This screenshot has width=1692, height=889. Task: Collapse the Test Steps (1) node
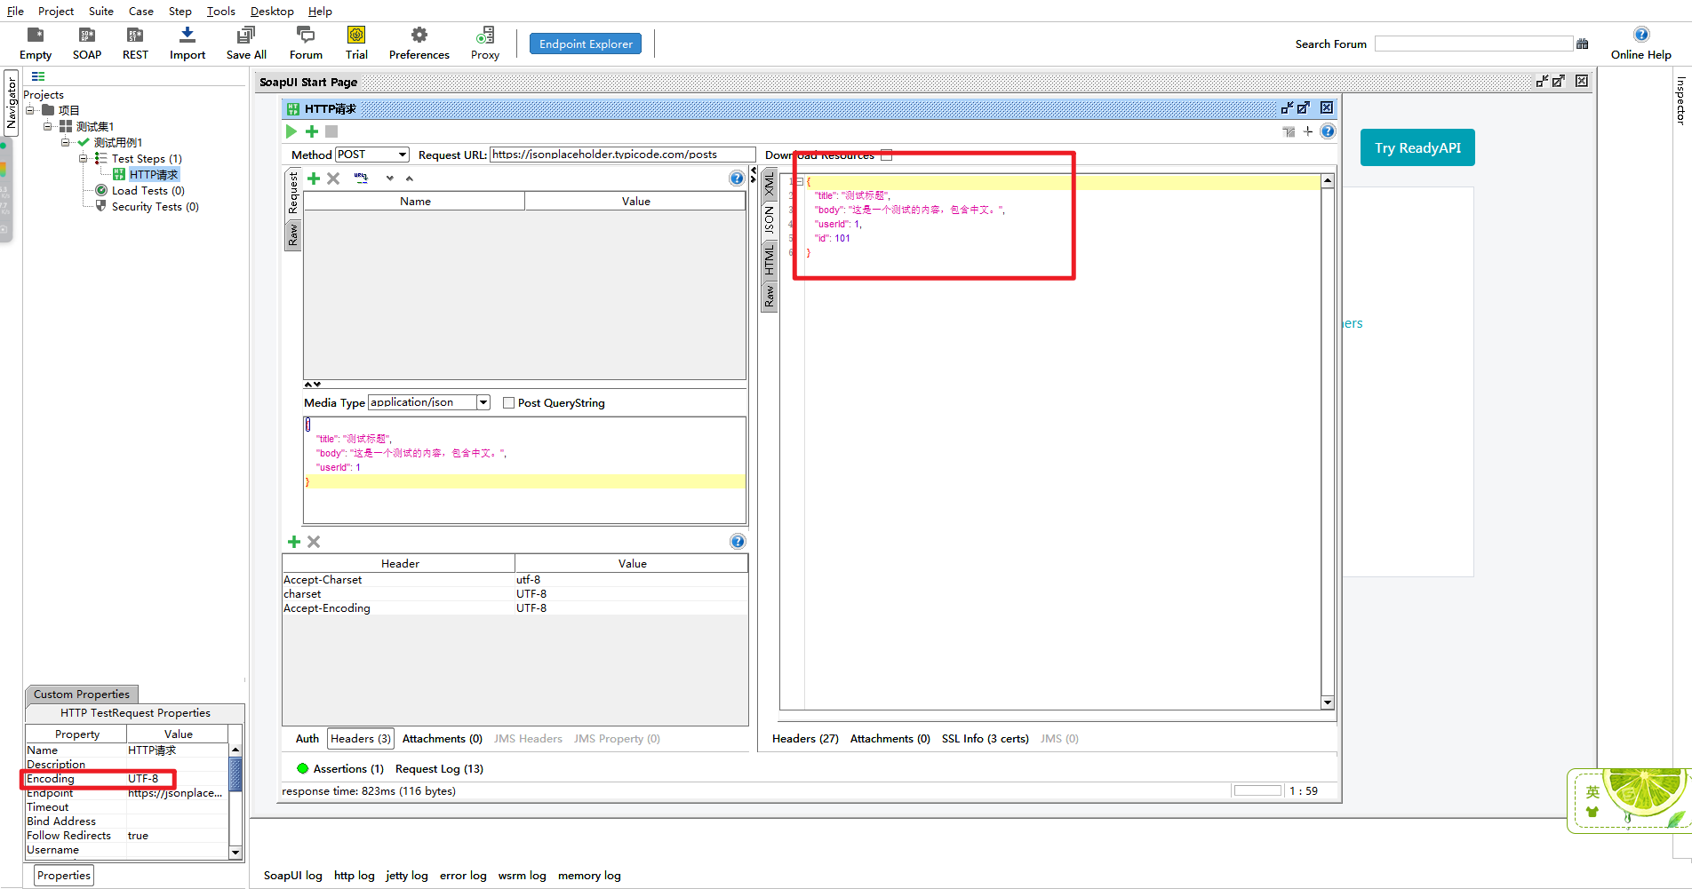click(x=84, y=158)
